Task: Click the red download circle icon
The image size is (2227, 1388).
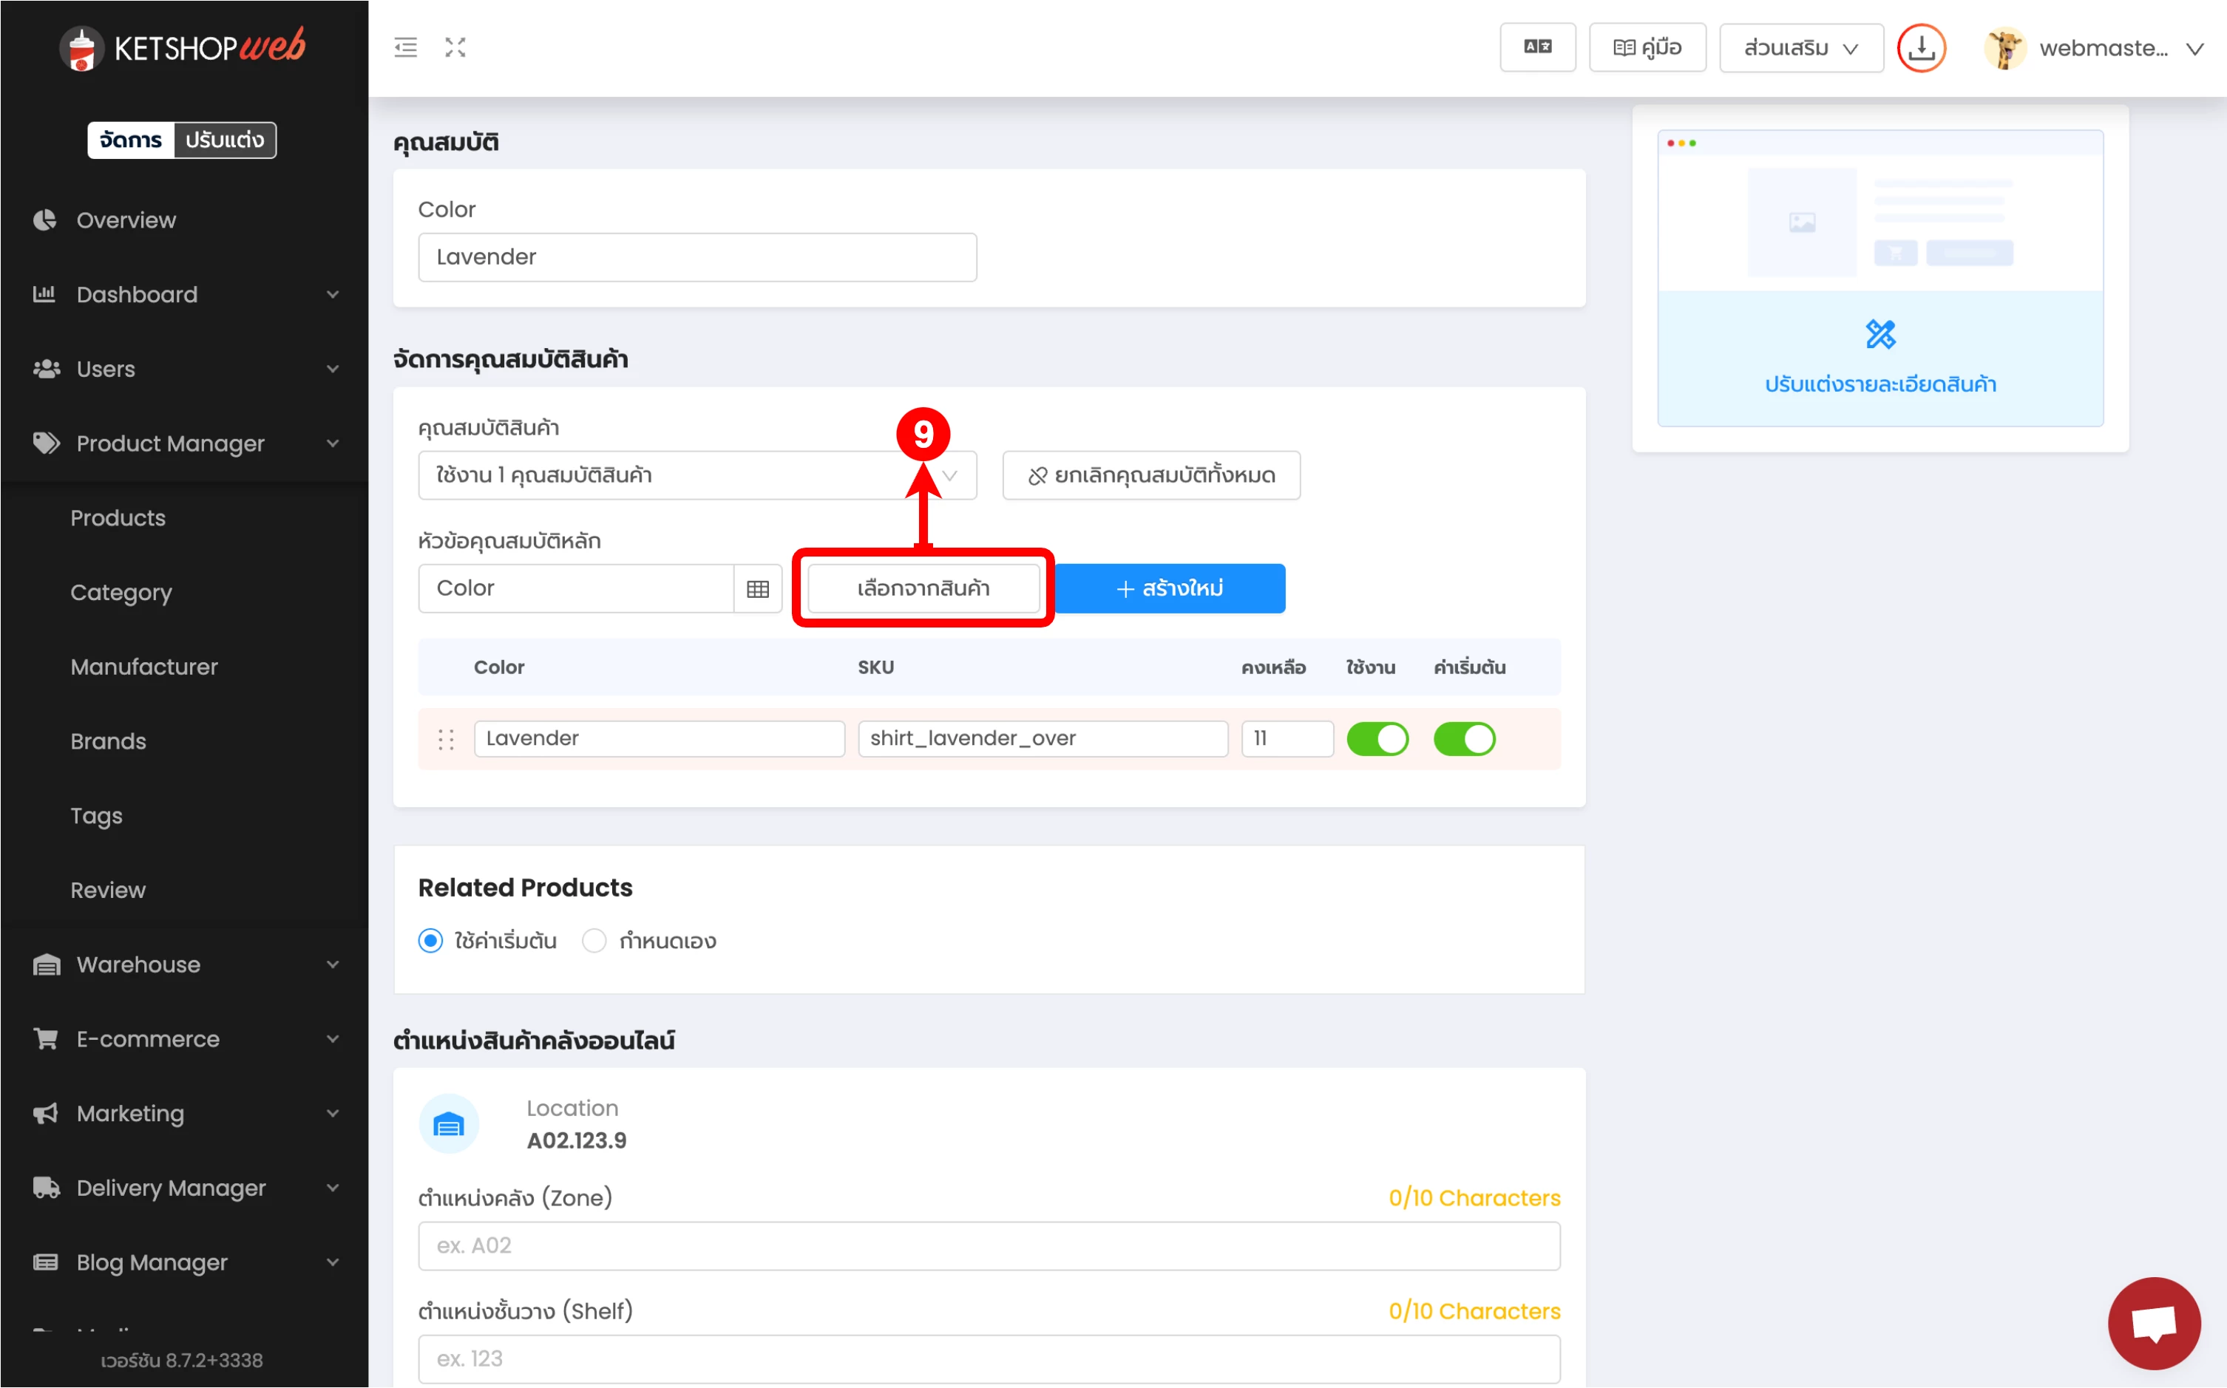Action: [x=1921, y=48]
